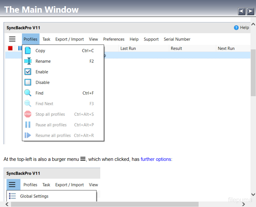The height and width of the screenshot is (207, 256).
Task: Toggle the Enable checkbox item
Action: (28, 72)
